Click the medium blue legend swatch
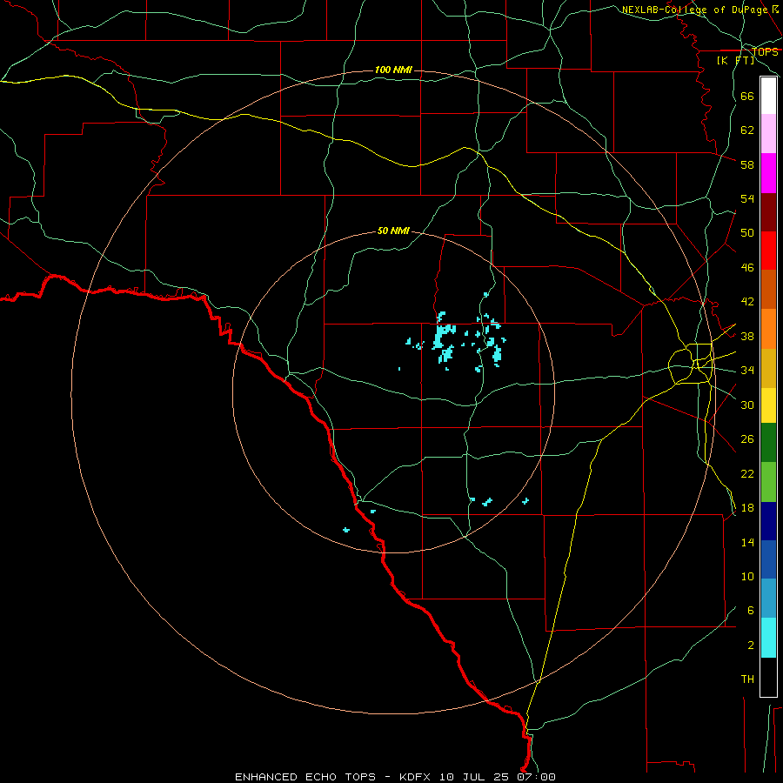The height and width of the screenshot is (783, 783). (x=768, y=559)
